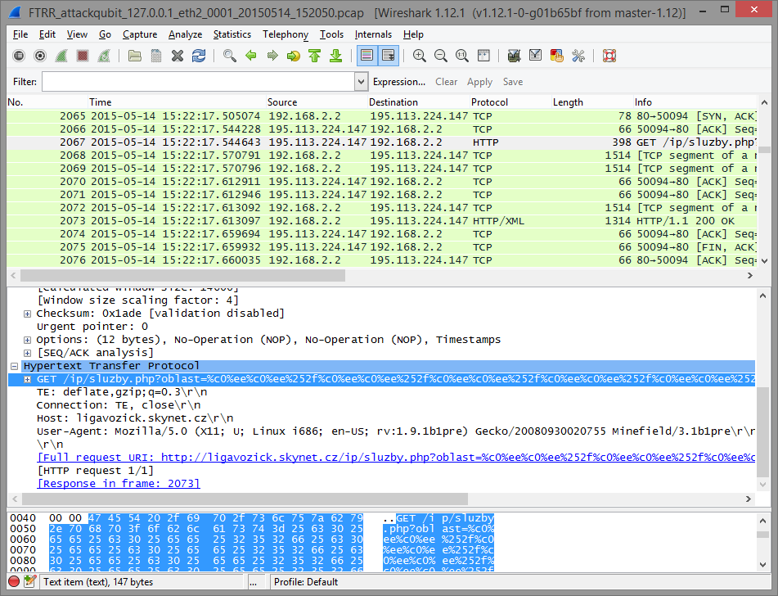Image resolution: width=778 pixels, height=596 pixels.
Task: Click the Save filter button
Action: [x=513, y=82]
